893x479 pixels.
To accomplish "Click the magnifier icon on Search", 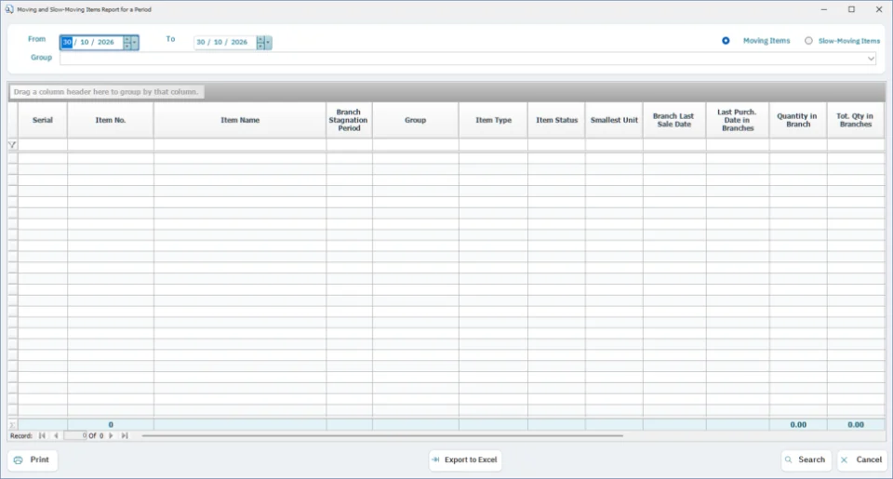I will (789, 459).
